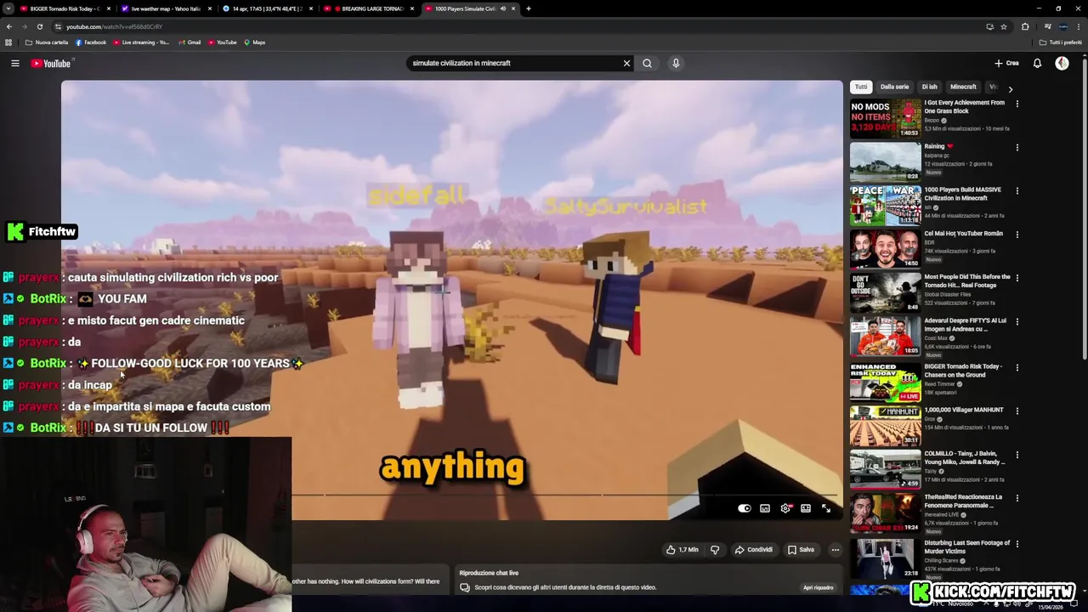Switch to theater mode in the player

point(806,508)
